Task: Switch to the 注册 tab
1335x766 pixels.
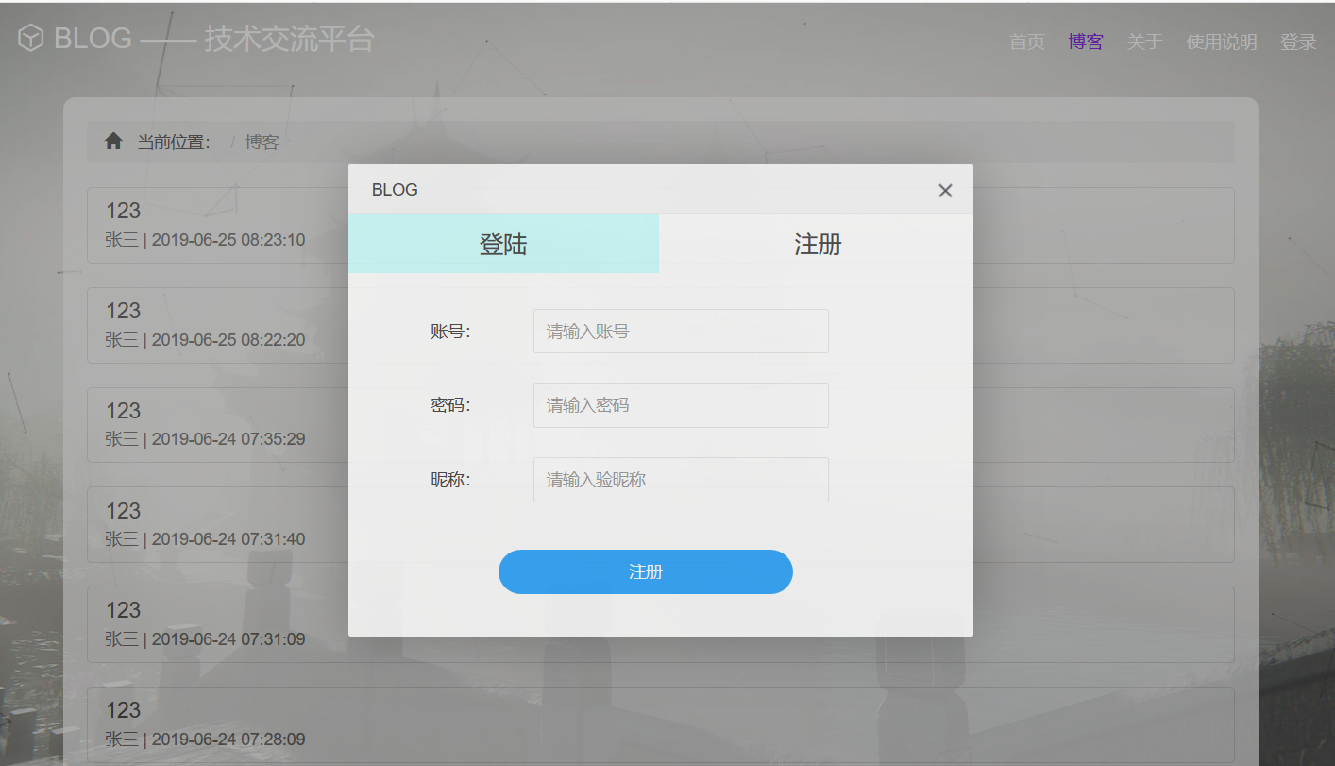Action: [x=817, y=244]
